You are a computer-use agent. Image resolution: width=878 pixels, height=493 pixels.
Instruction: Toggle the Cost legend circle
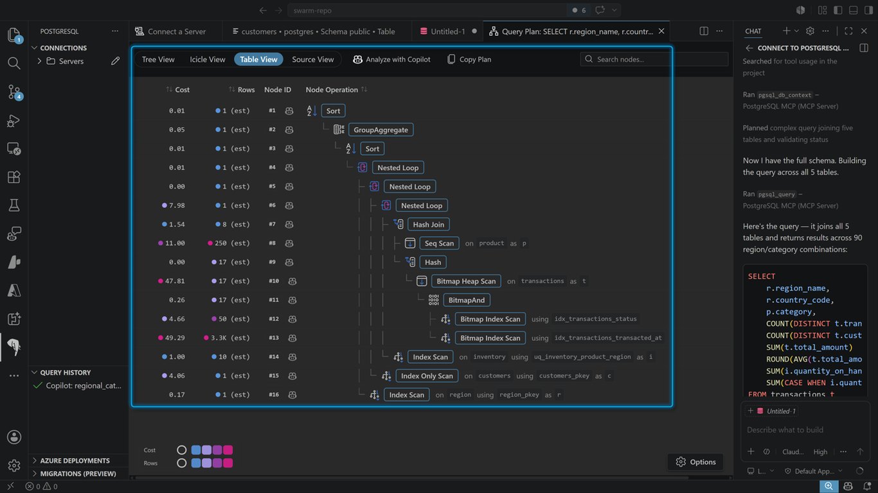tap(182, 450)
